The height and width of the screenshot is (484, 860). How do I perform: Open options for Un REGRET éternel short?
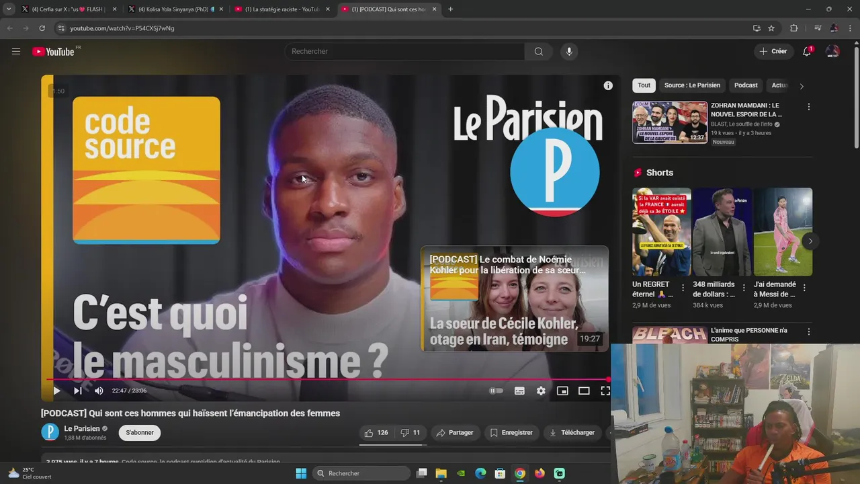click(683, 288)
